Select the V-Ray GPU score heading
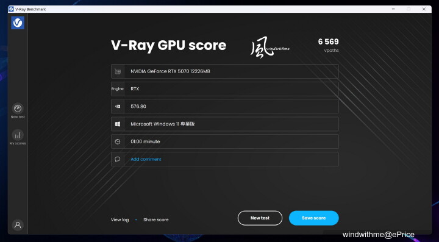Screen dimensions: 439x242 pyautogui.click(x=168, y=45)
